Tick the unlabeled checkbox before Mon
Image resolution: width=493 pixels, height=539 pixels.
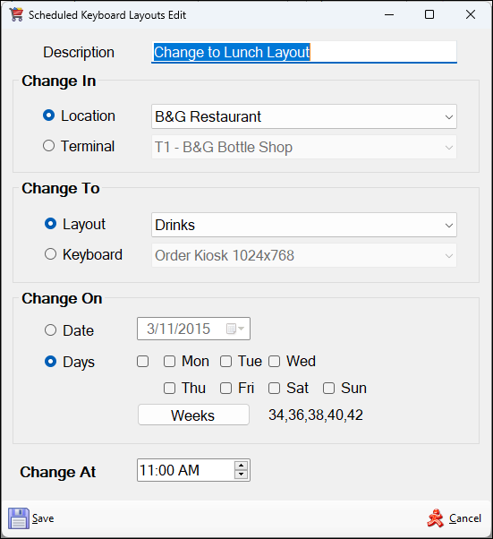pyautogui.click(x=142, y=362)
